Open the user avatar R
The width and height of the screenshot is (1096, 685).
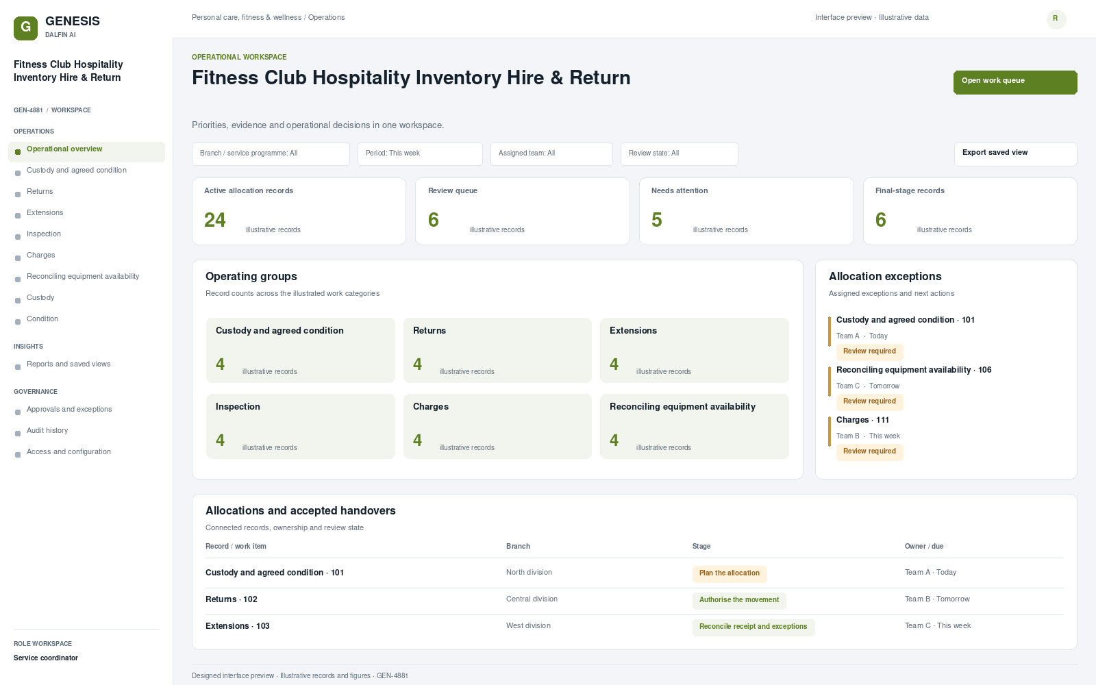(x=1056, y=18)
